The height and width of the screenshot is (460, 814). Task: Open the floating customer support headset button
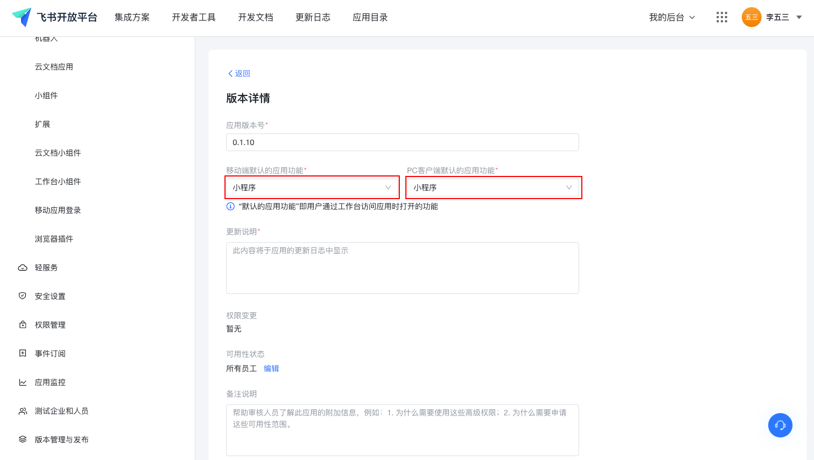[x=780, y=425]
